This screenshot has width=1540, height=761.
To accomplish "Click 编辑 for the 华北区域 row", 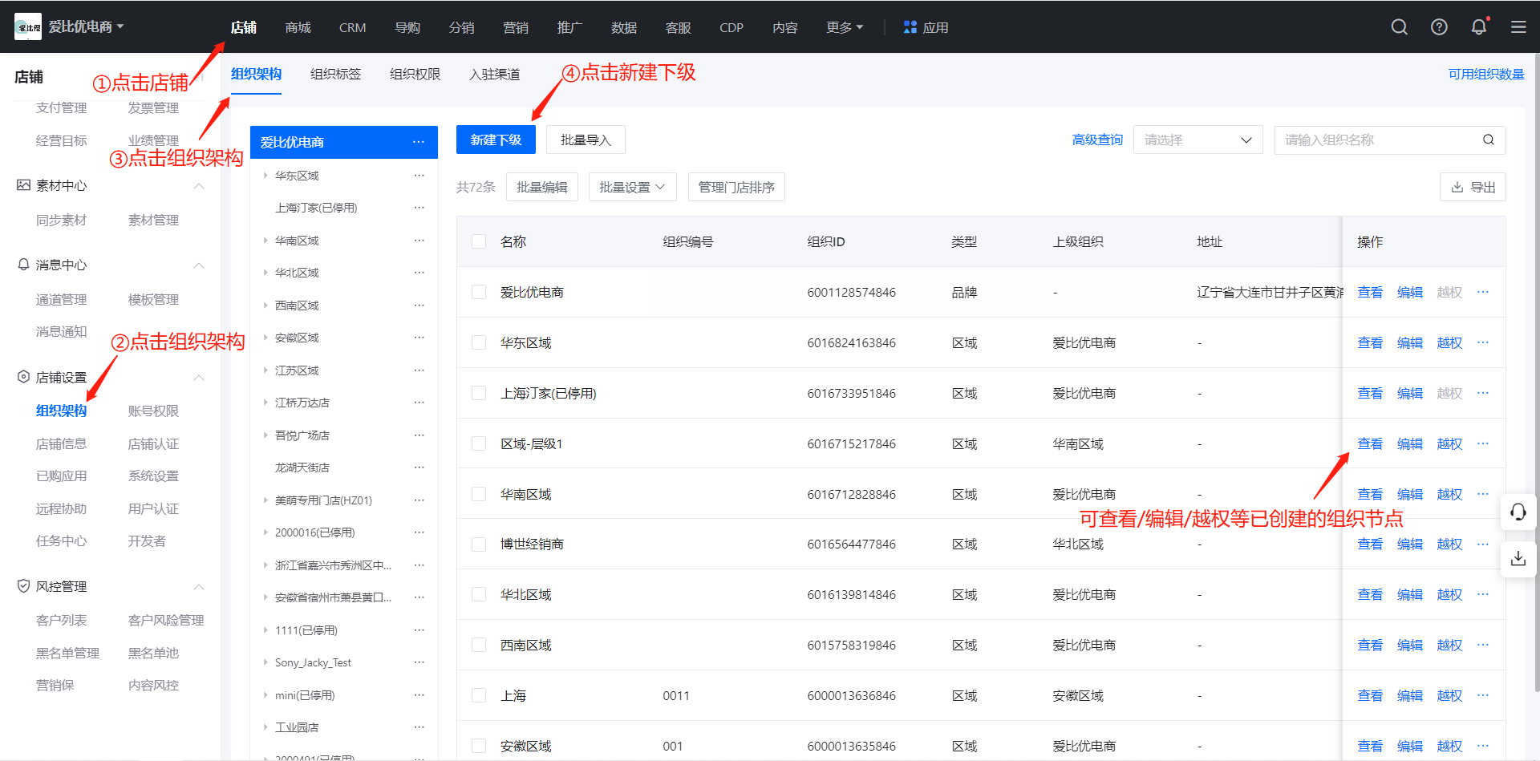I will (x=1409, y=594).
